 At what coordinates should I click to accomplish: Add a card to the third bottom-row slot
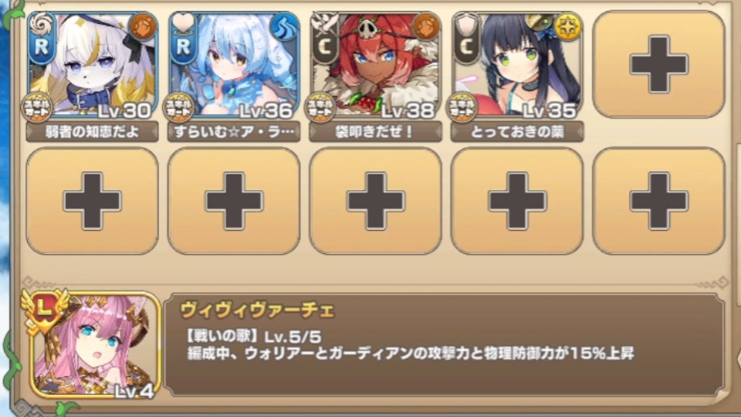pos(375,201)
